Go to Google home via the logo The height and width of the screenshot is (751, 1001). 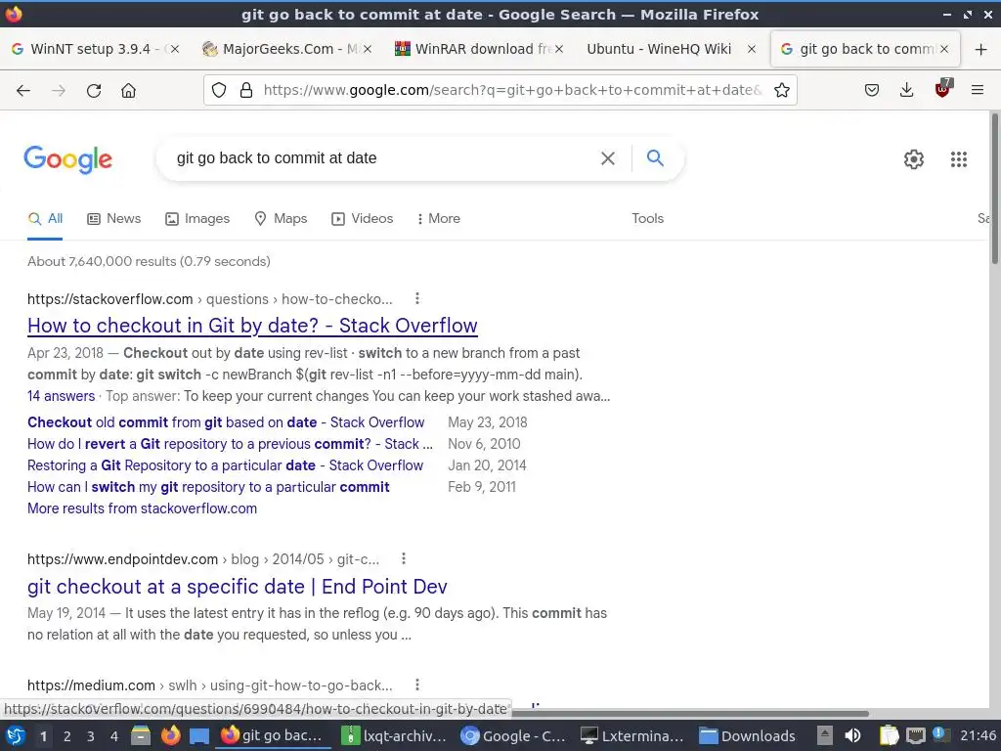point(67,159)
